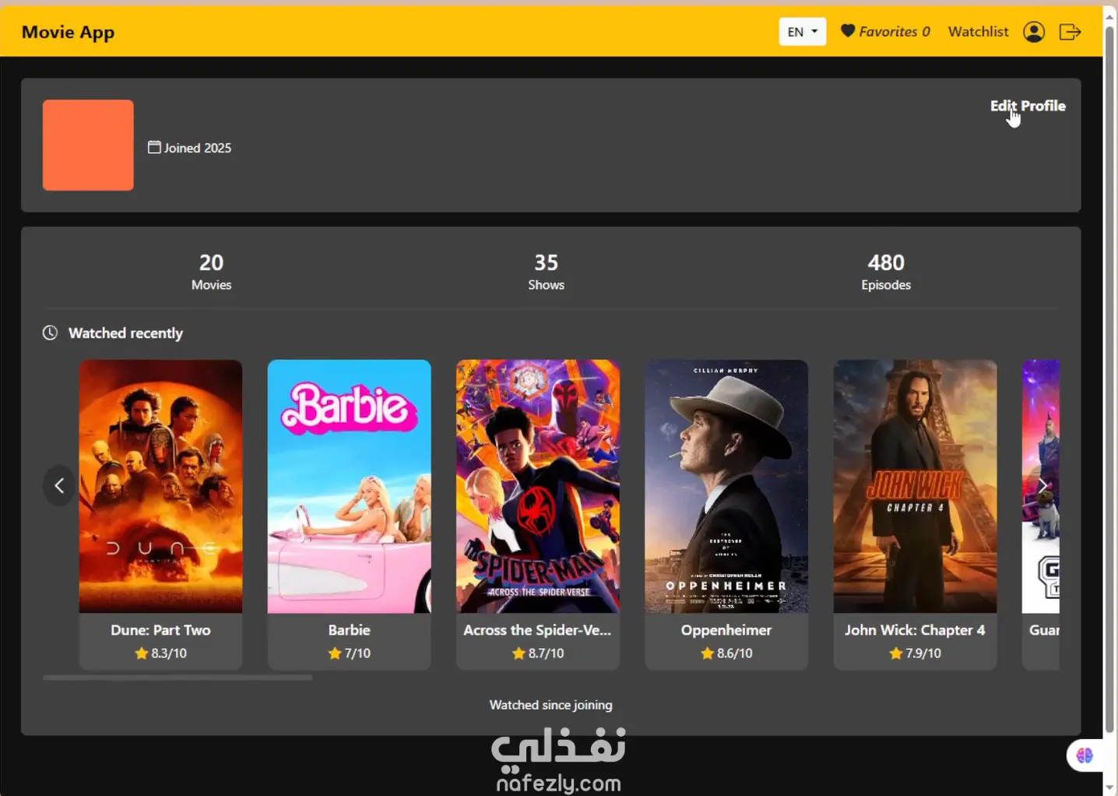Select Across the Spider-Verse poster
This screenshot has height=796, width=1118.
538,486
